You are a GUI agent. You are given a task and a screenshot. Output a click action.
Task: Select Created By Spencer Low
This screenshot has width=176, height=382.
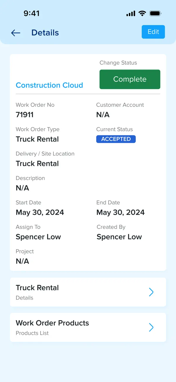(119, 237)
